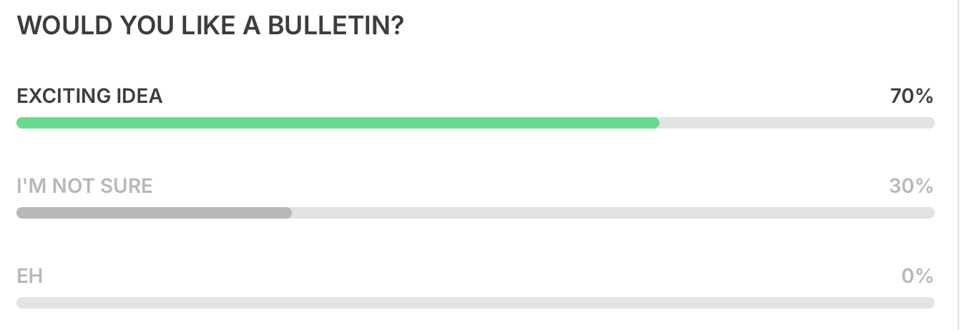Viewport: 967px width, 330px height.
Task: Click the dark gray I'M NOT SURE filled bar
Action: [x=154, y=213]
